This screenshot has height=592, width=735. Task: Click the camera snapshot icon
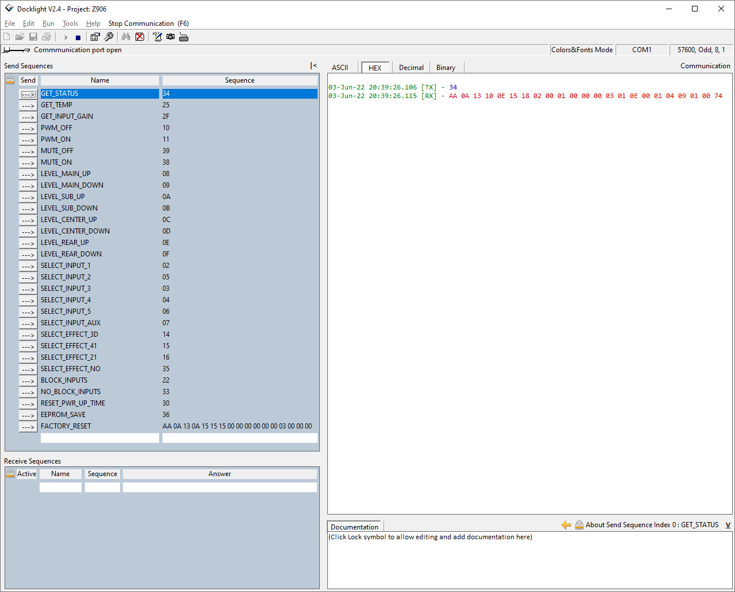click(x=171, y=37)
